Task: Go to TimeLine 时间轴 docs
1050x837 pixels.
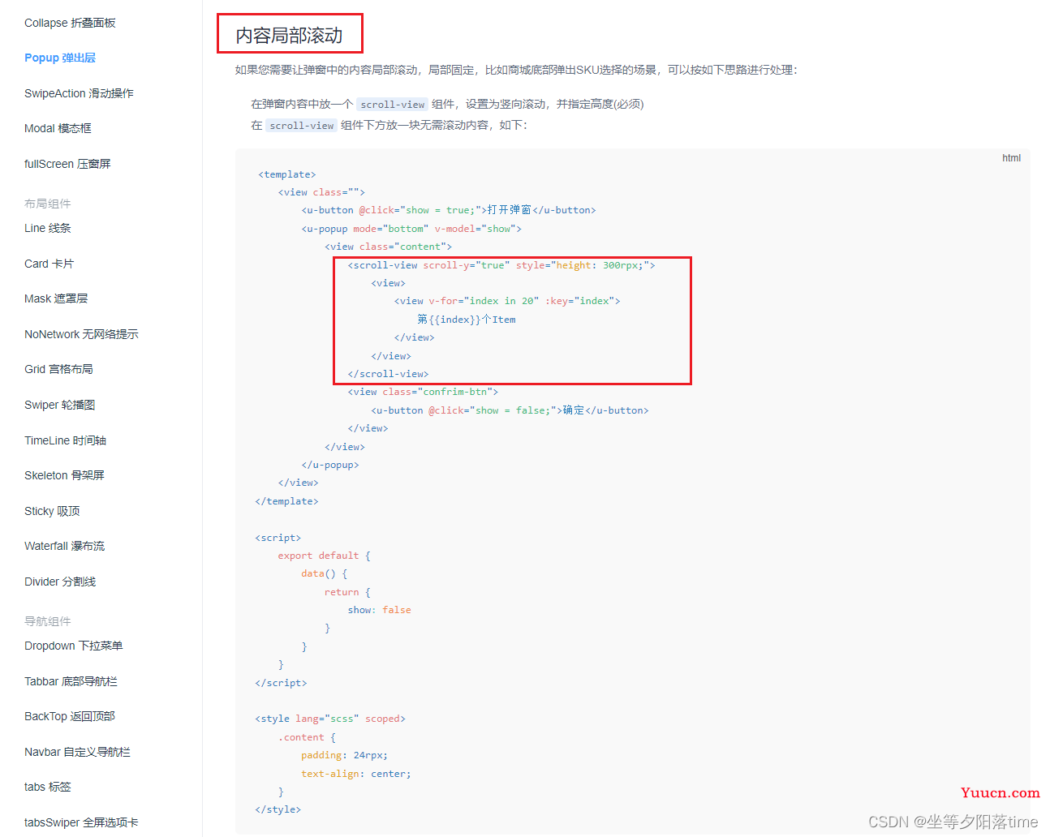Action: click(65, 440)
